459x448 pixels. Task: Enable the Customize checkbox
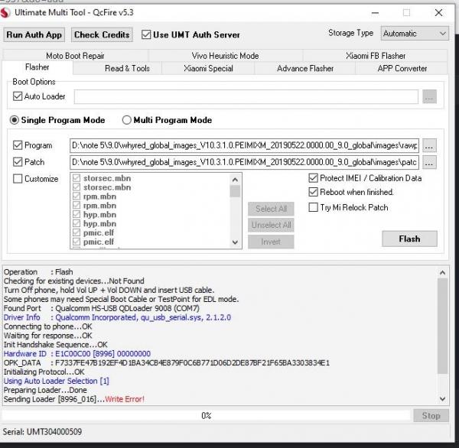coord(18,178)
